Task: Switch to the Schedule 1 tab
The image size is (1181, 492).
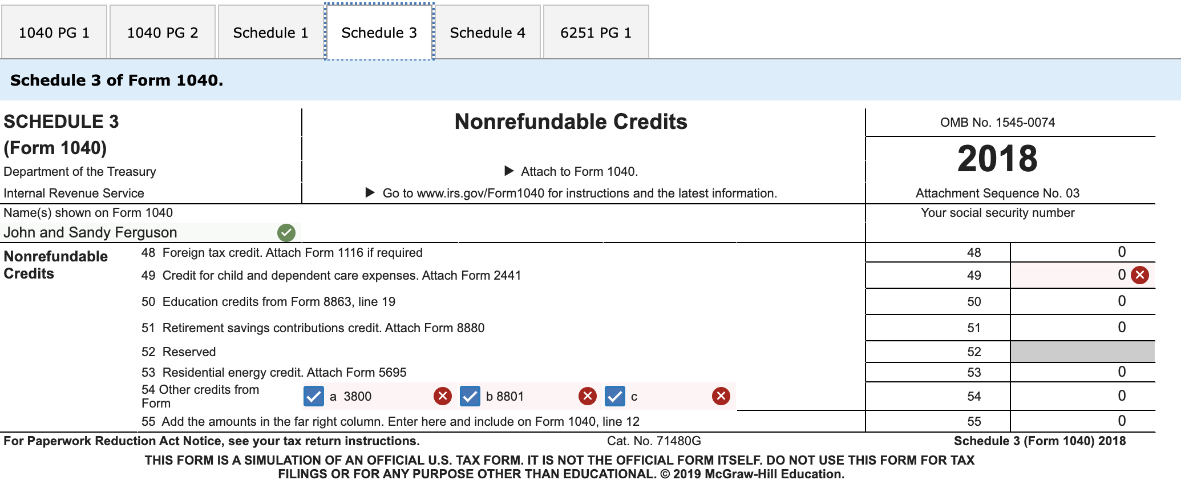Action: coord(269,33)
